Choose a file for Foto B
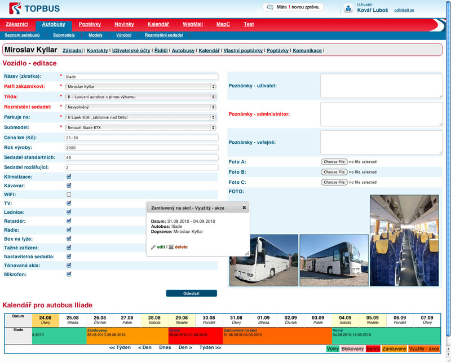The width and height of the screenshot is (451, 362). pyautogui.click(x=334, y=172)
